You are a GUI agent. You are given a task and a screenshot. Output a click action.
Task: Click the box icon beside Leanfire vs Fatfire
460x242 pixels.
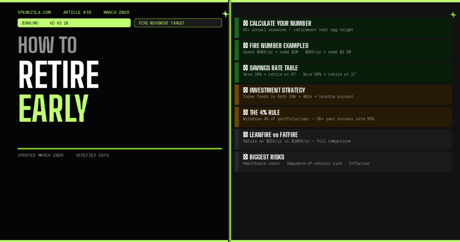245,134
